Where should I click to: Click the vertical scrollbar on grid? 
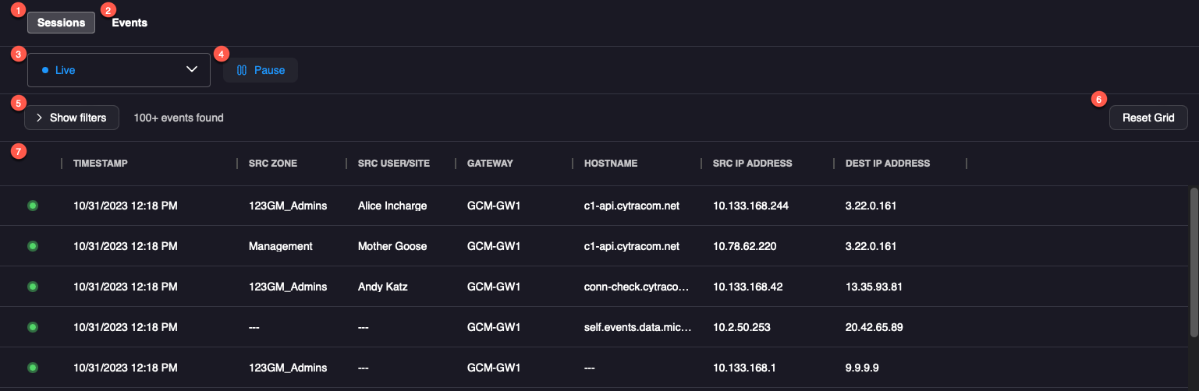[x=1193, y=262]
